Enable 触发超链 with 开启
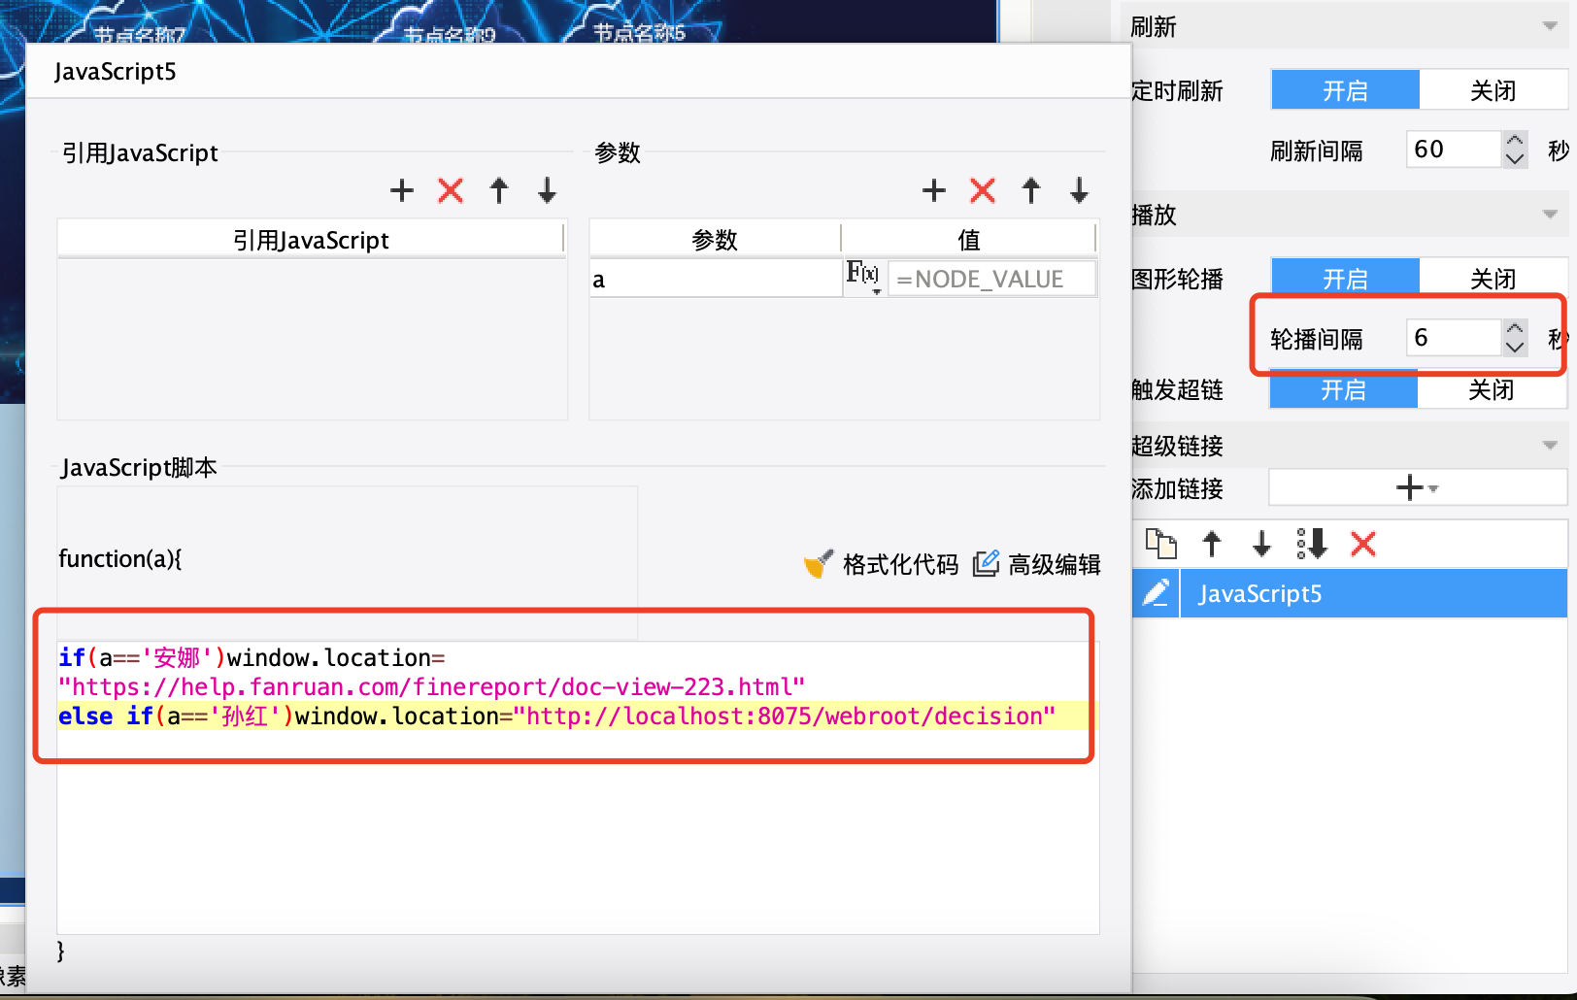1577x1000 pixels. click(1344, 389)
